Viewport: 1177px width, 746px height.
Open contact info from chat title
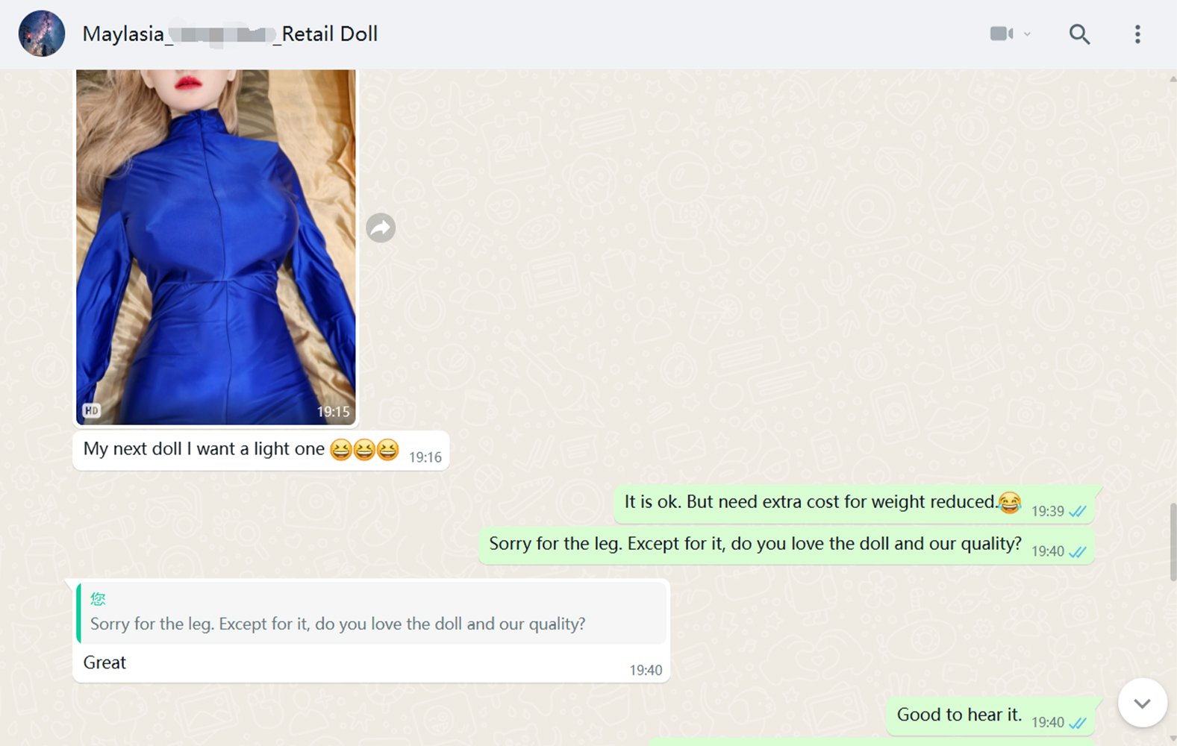(x=230, y=34)
